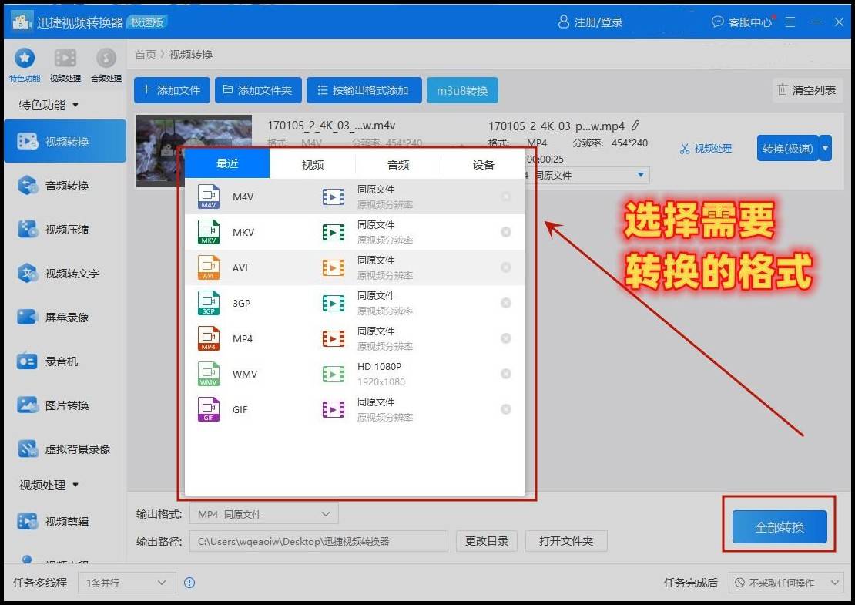
Task: Select 同原文件 preset in 3GP row
Action: (x=368, y=303)
